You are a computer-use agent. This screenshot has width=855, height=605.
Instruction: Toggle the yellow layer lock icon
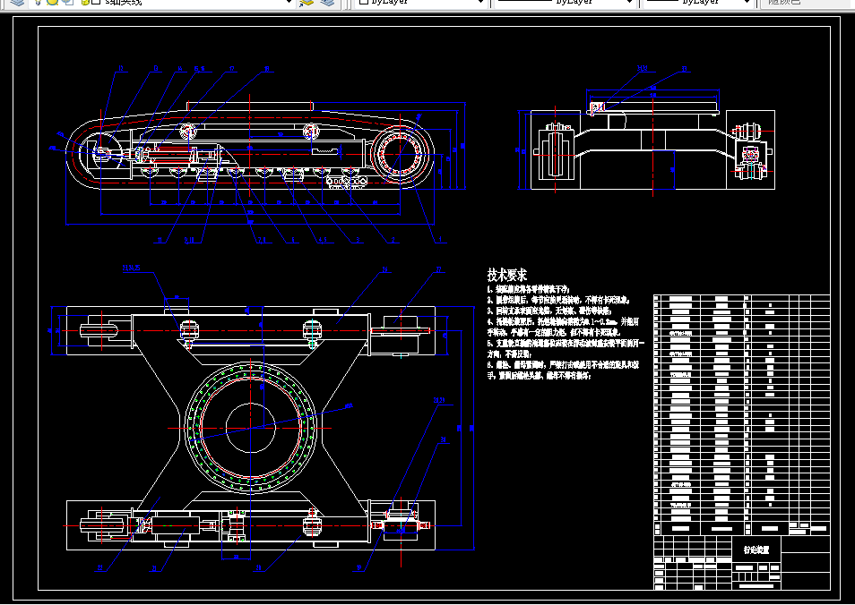click(84, 2)
